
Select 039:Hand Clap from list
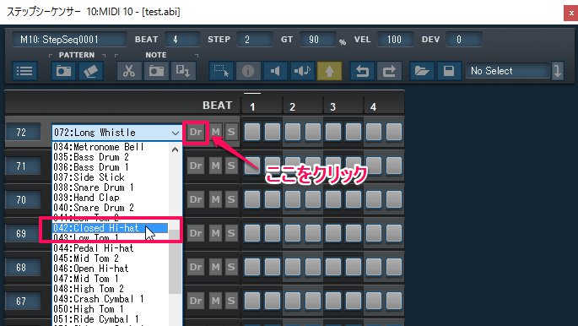tap(111, 198)
